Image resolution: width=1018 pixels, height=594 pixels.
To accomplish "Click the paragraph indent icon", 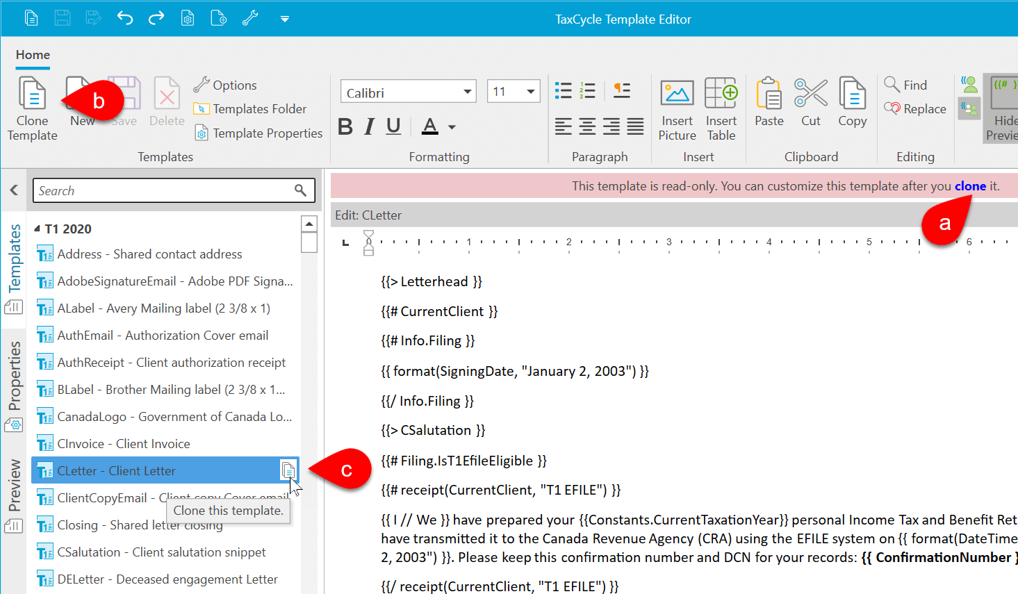I will (622, 90).
